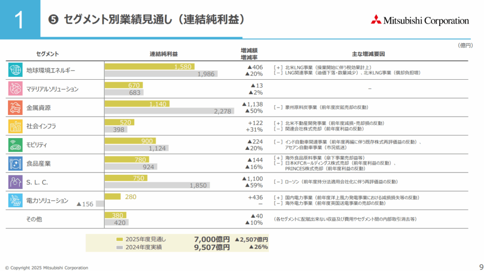Click the 9,507億円 actual total
This screenshot has height=271, width=484.
pyautogui.click(x=212, y=247)
